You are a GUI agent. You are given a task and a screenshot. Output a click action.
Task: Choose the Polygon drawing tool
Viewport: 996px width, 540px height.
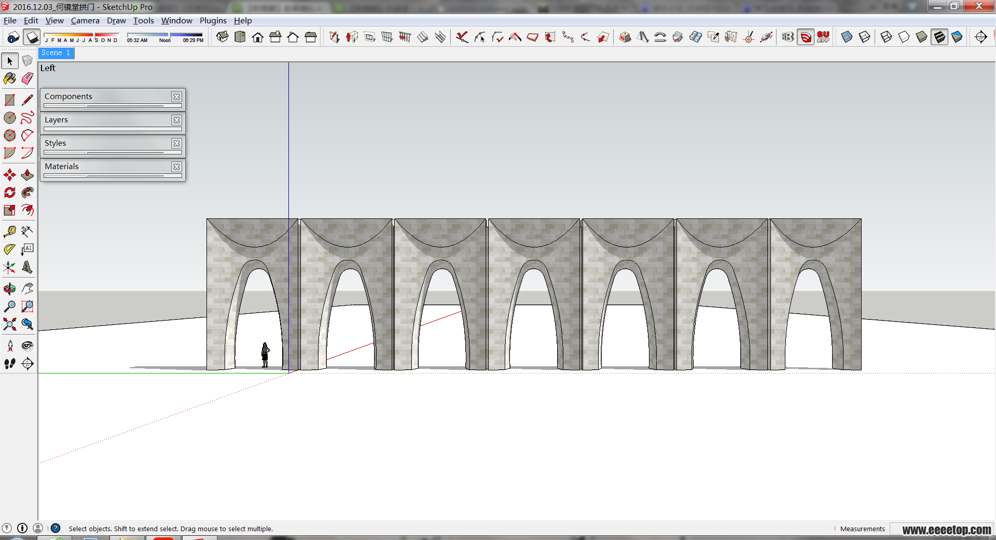(10, 135)
